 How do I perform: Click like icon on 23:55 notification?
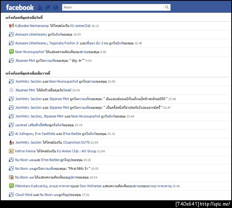(x=11, y=82)
